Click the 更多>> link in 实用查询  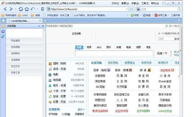pos(81,109)
